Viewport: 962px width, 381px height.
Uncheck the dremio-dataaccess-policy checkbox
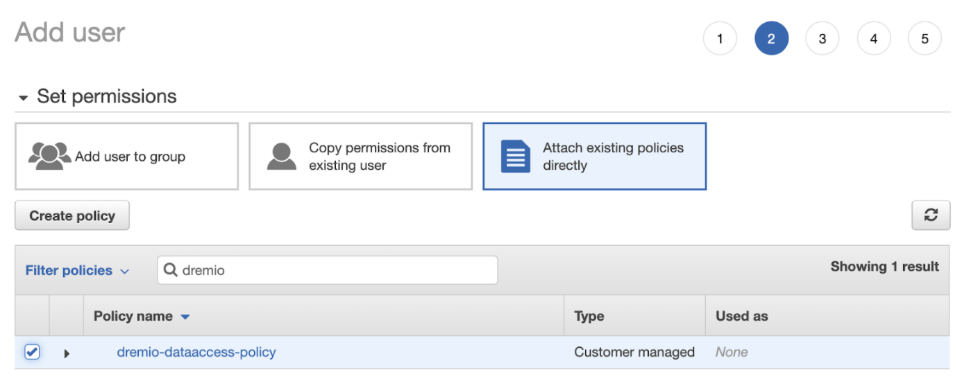(x=32, y=352)
